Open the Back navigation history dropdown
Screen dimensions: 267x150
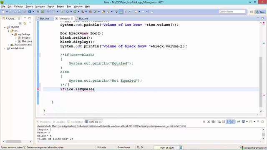[x=139, y=12]
